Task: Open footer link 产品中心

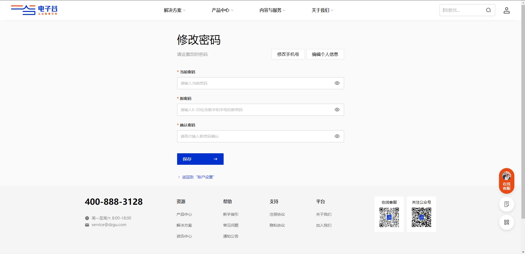Action: 184,214
